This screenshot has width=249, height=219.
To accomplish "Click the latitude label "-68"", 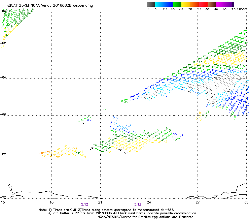I will (x=3, y=154).
